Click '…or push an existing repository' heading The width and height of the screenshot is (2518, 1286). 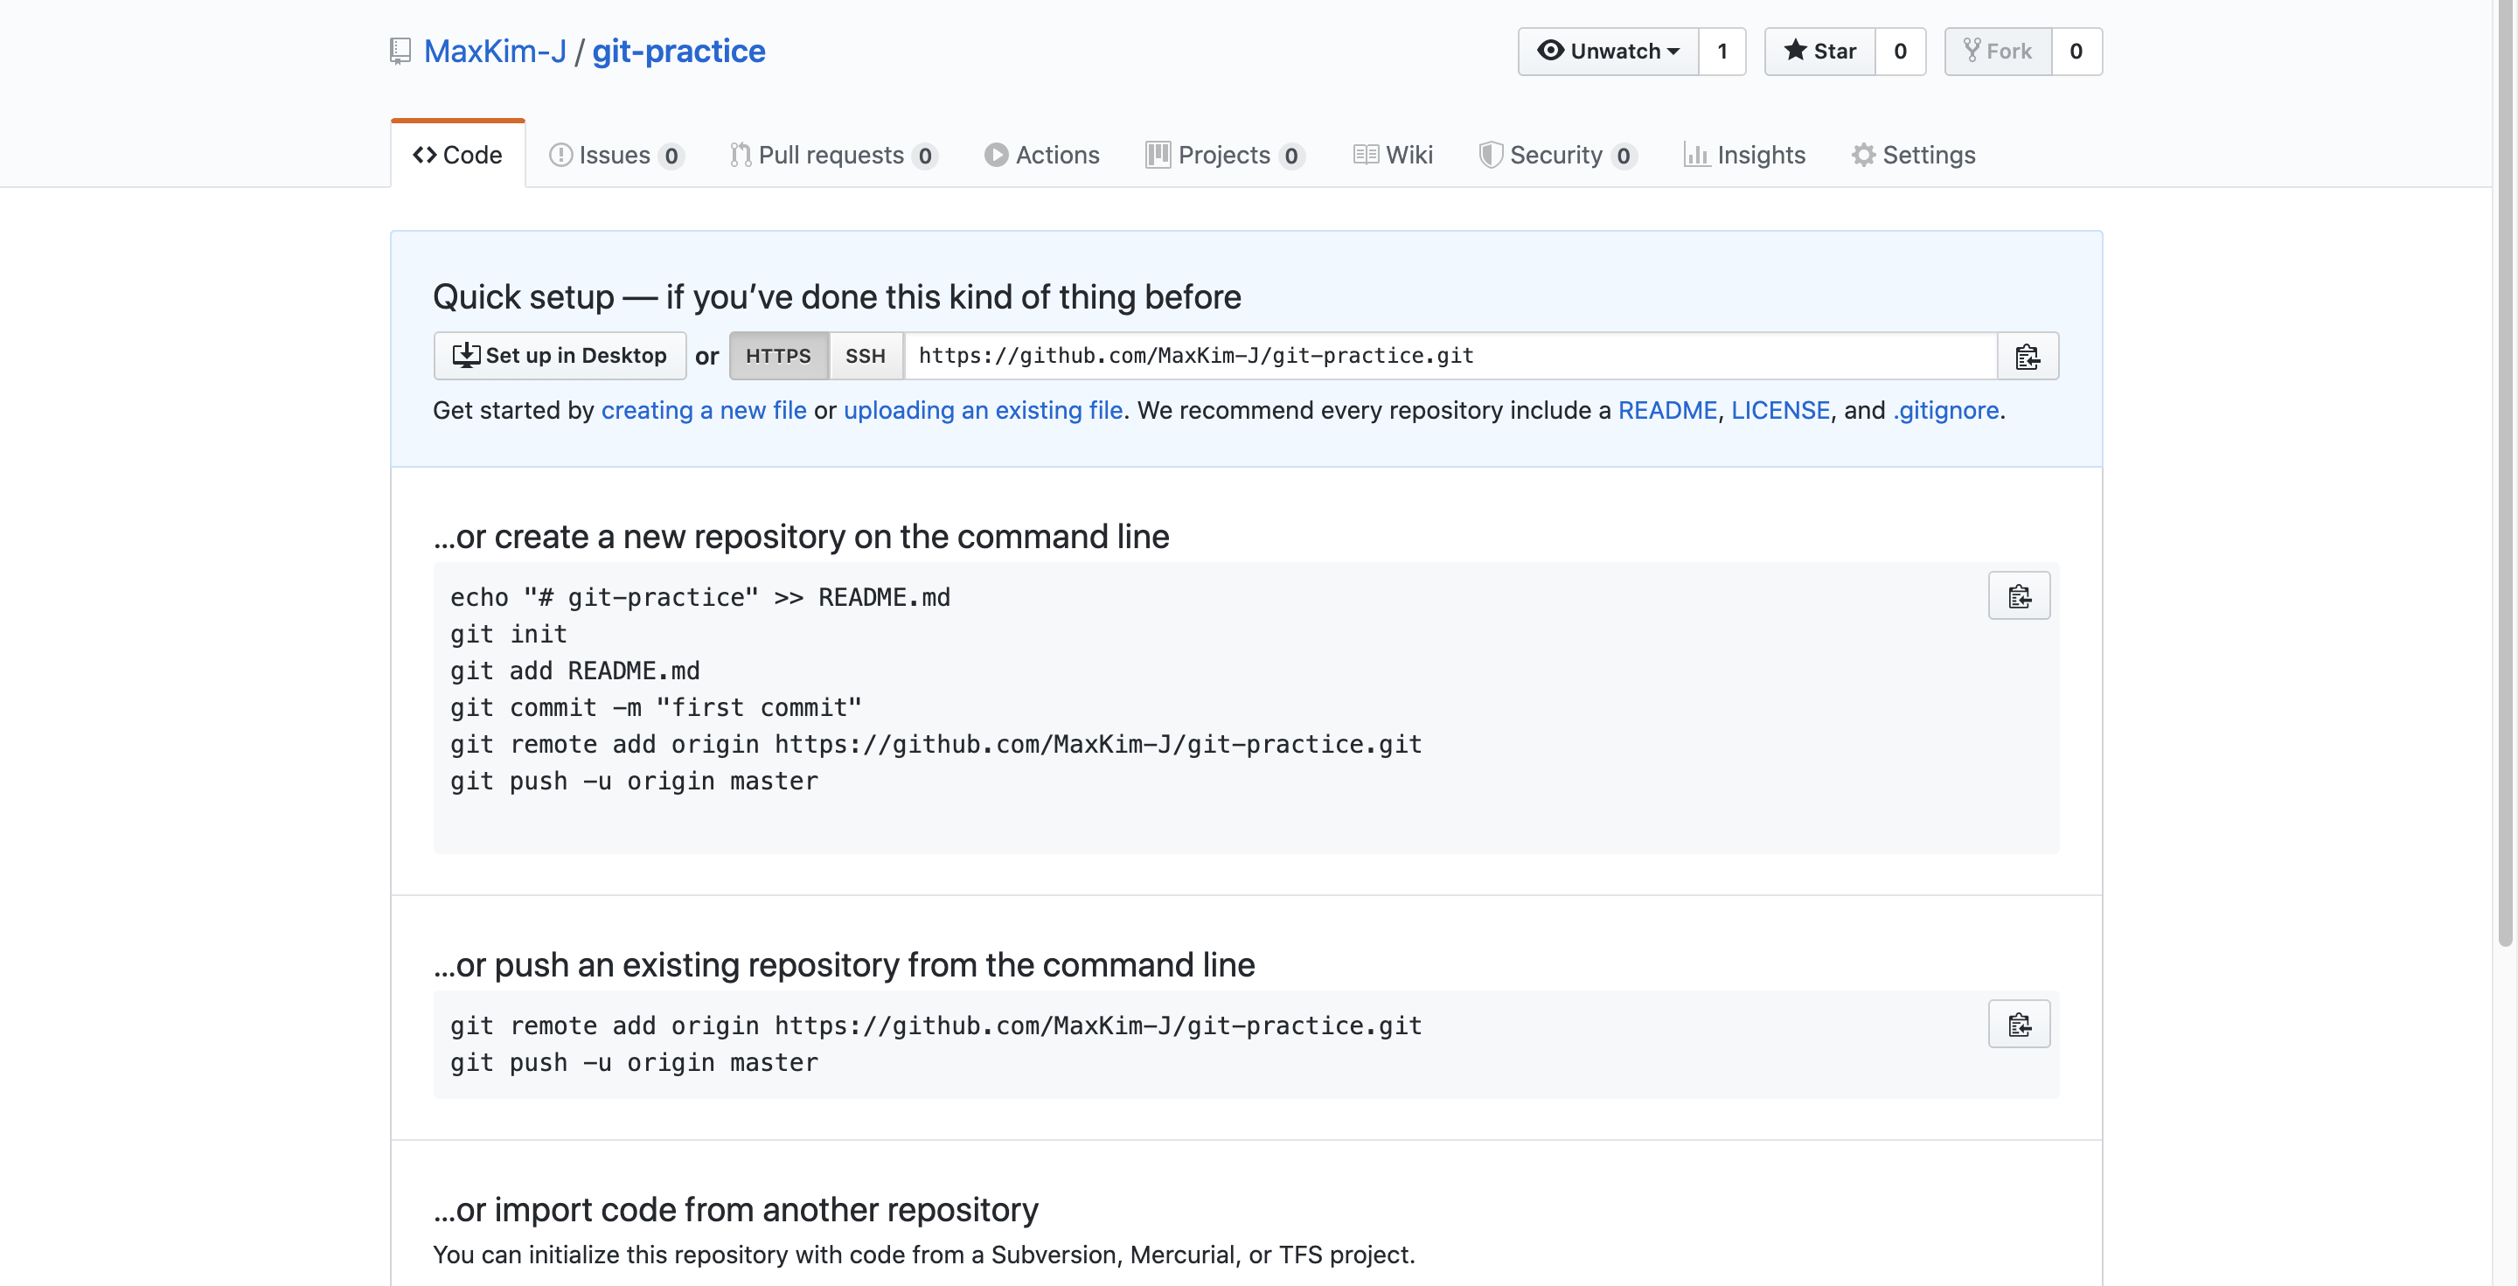click(845, 964)
